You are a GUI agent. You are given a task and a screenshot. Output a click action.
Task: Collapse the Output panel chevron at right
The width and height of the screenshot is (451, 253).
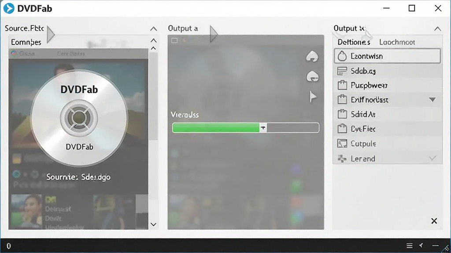coord(437,29)
